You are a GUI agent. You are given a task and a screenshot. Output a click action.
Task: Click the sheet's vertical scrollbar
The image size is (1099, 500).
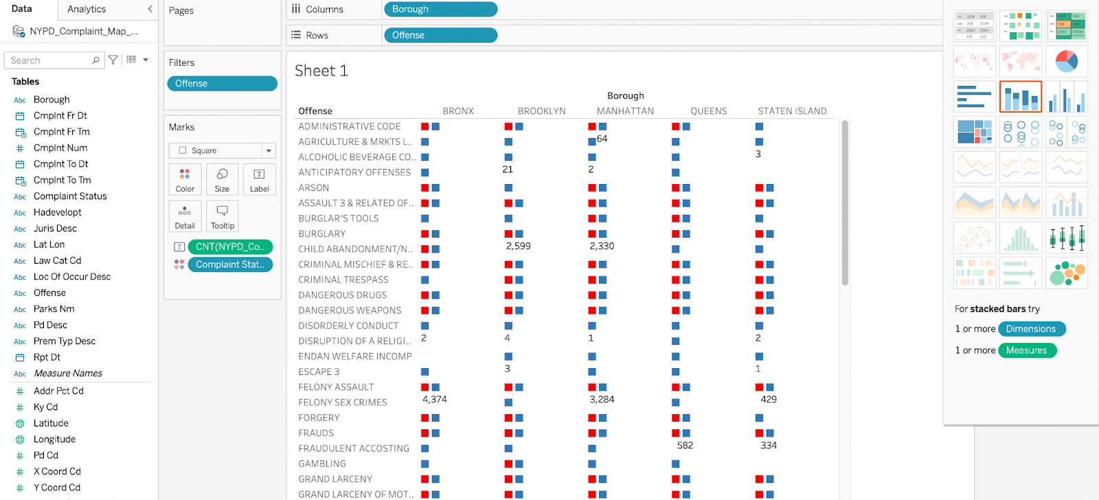click(845, 203)
